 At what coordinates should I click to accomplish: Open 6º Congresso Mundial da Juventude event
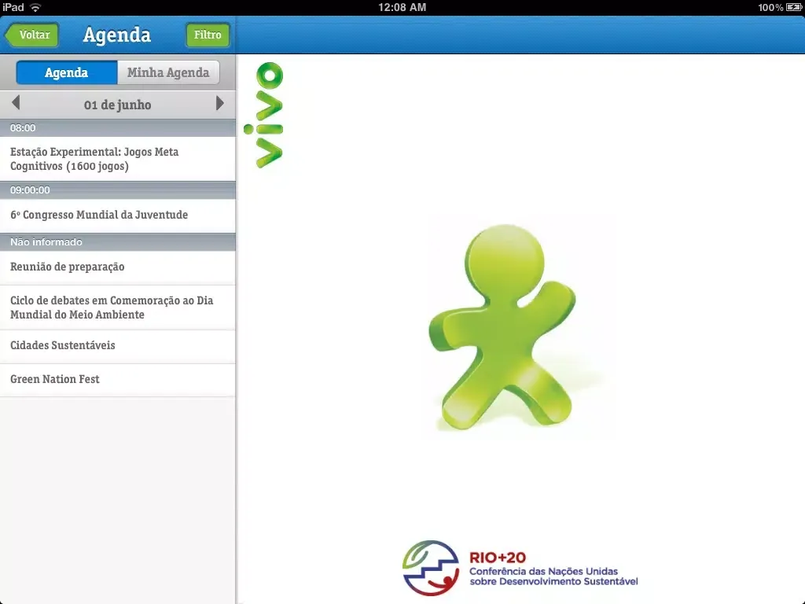coord(118,215)
